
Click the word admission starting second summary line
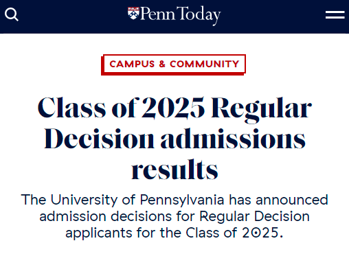click(x=73, y=216)
